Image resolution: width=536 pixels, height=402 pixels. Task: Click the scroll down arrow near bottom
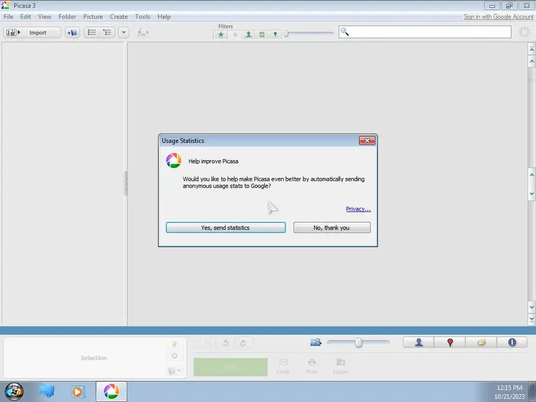[532, 307]
